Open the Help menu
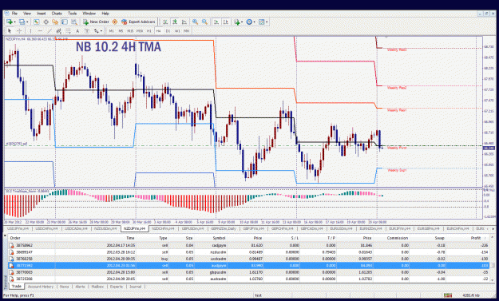 click(105, 14)
